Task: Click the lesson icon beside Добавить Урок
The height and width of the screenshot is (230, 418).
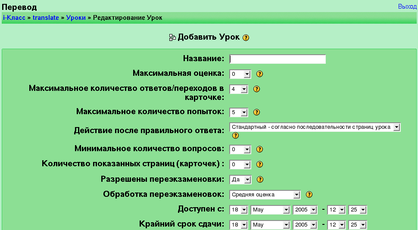Action: tap(172, 37)
